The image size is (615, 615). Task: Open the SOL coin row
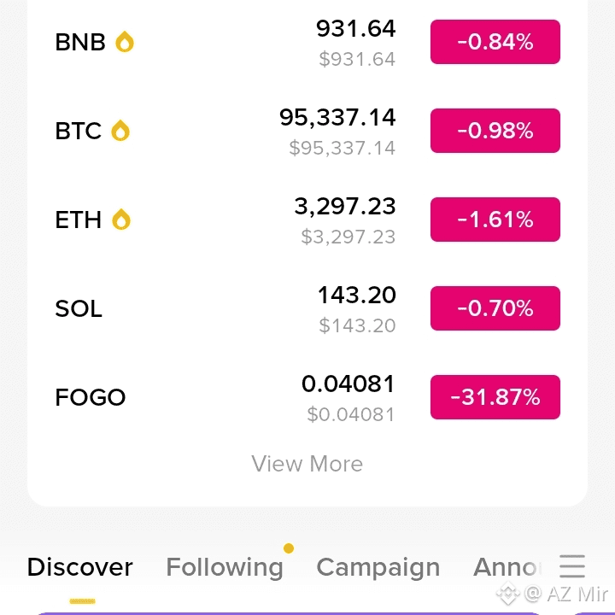coord(307,308)
